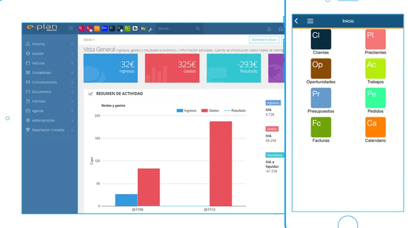Click the search magnifier icon
The width and height of the screenshot is (408, 228).
coord(198,28)
